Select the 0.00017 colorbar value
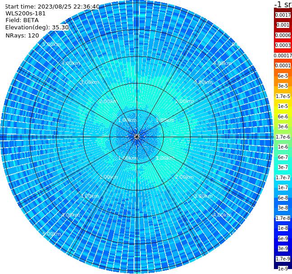 (x=283, y=56)
